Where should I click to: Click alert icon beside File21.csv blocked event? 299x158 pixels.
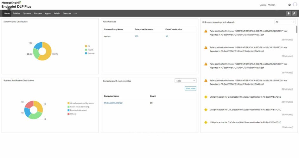tap(206, 97)
